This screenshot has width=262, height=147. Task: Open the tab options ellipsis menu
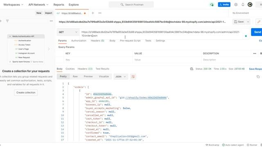pyautogui.click(x=100, y=13)
